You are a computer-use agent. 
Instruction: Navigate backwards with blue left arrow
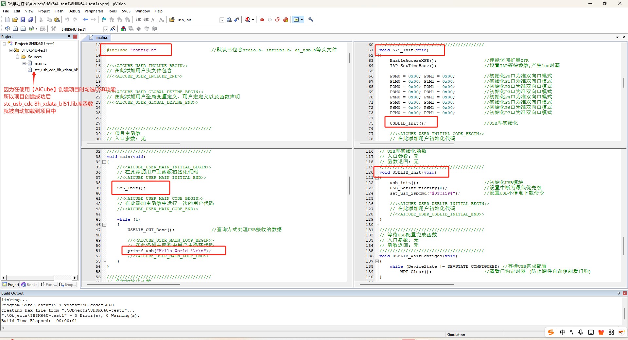click(x=86, y=20)
